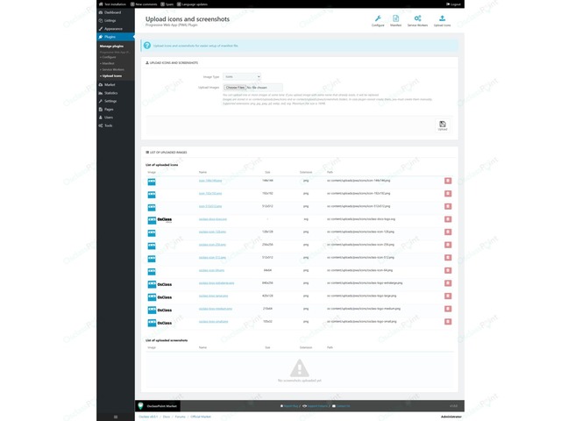Open Settings in the sidebar
This screenshot has width=561, height=421.
[x=110, y=102]
